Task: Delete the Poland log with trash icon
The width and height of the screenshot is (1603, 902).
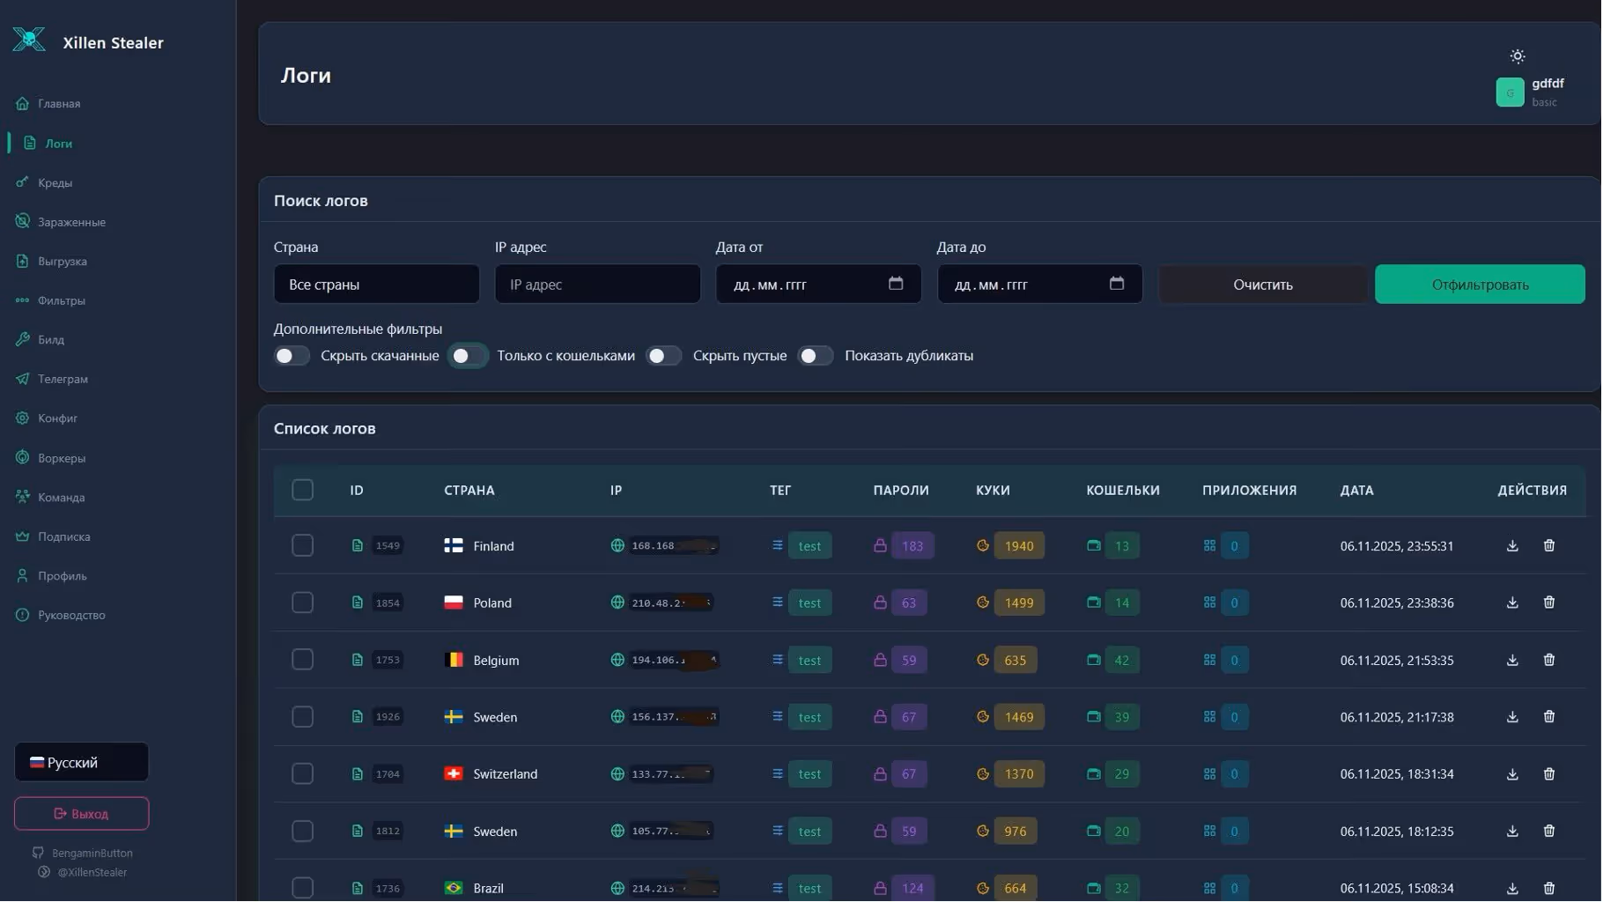Action: 1549,603
